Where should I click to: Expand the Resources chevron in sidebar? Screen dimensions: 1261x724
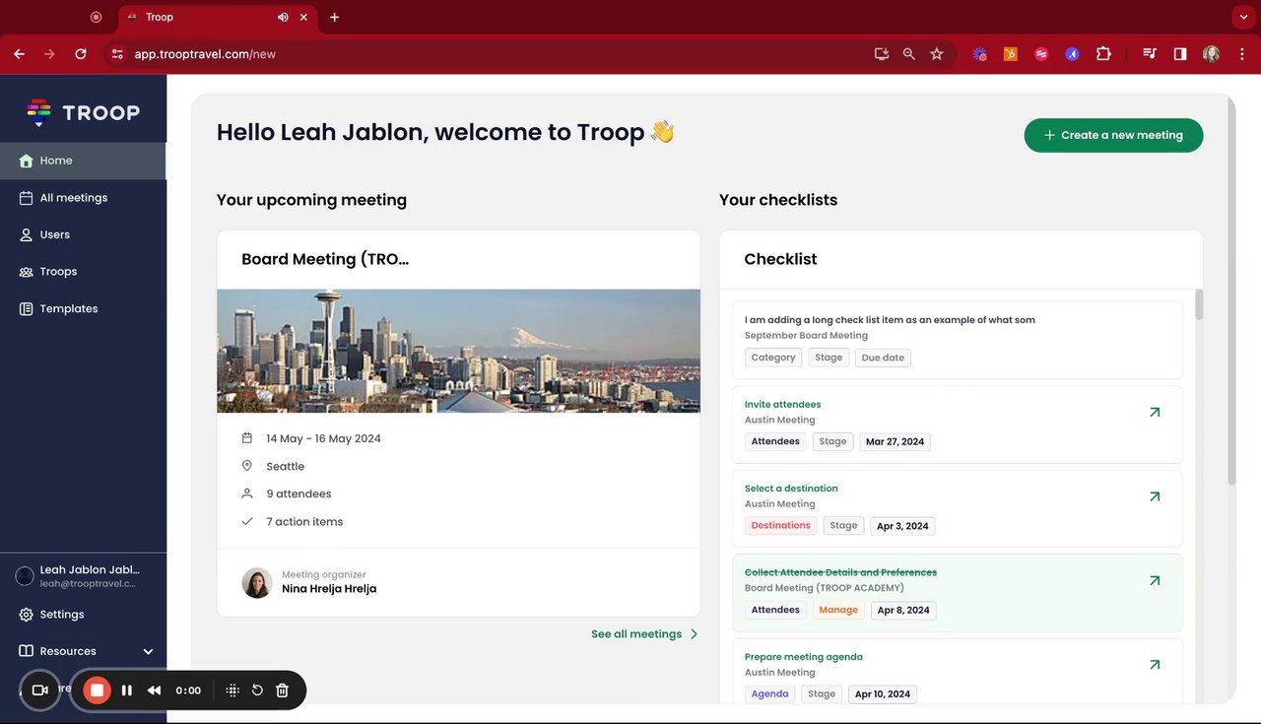pos(148,651)
